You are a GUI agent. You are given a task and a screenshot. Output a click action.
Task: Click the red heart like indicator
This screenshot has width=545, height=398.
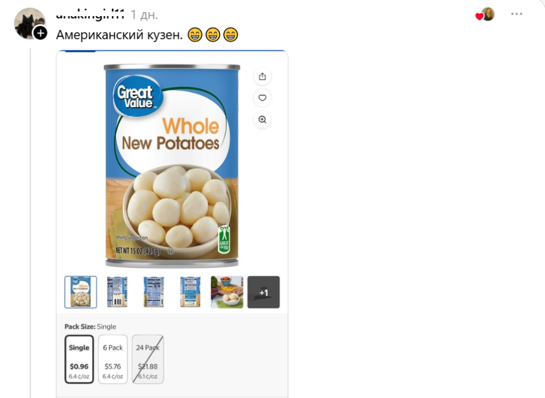(479, 16)
